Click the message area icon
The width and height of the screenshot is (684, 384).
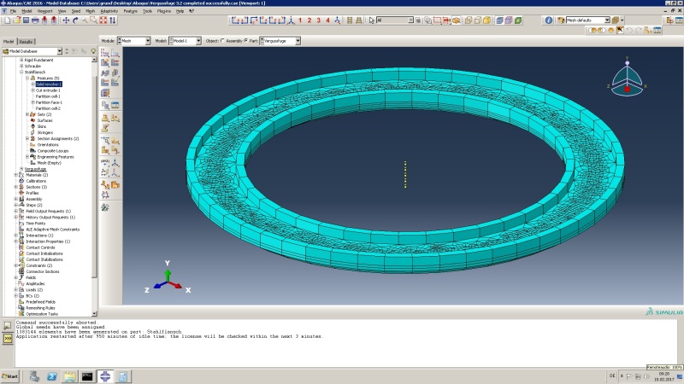pyautogui.click(x=8, y=326)
